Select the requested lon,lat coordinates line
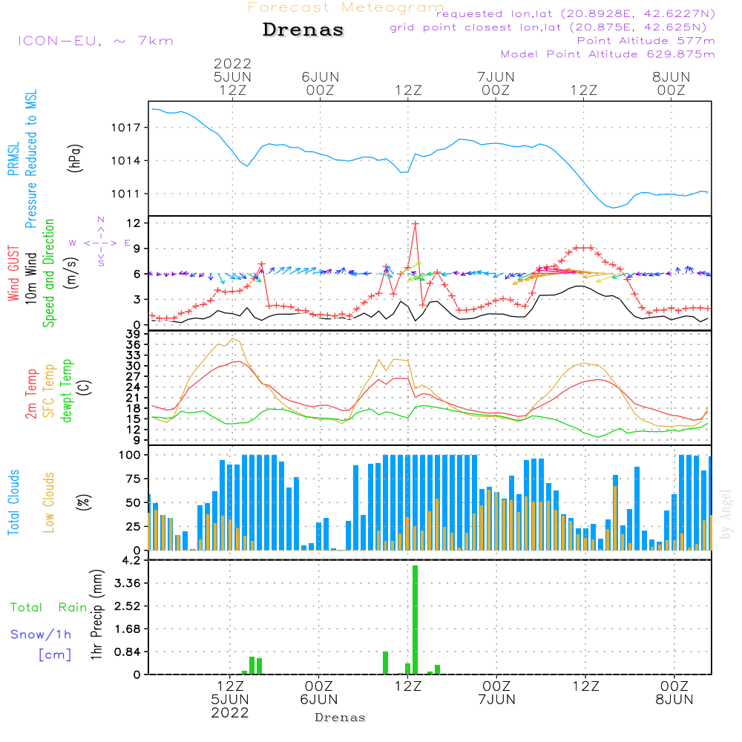 (x=576, y=13)
